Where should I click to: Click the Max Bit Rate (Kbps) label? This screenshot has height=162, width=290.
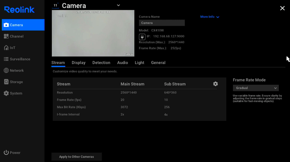pyautogui.click(x=71, y=107)
